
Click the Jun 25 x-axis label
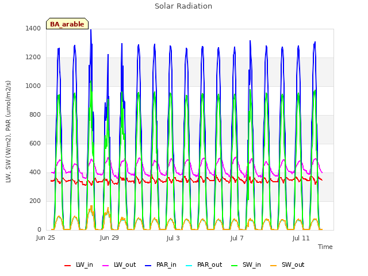pyautogui.click(x=45, y=238)
